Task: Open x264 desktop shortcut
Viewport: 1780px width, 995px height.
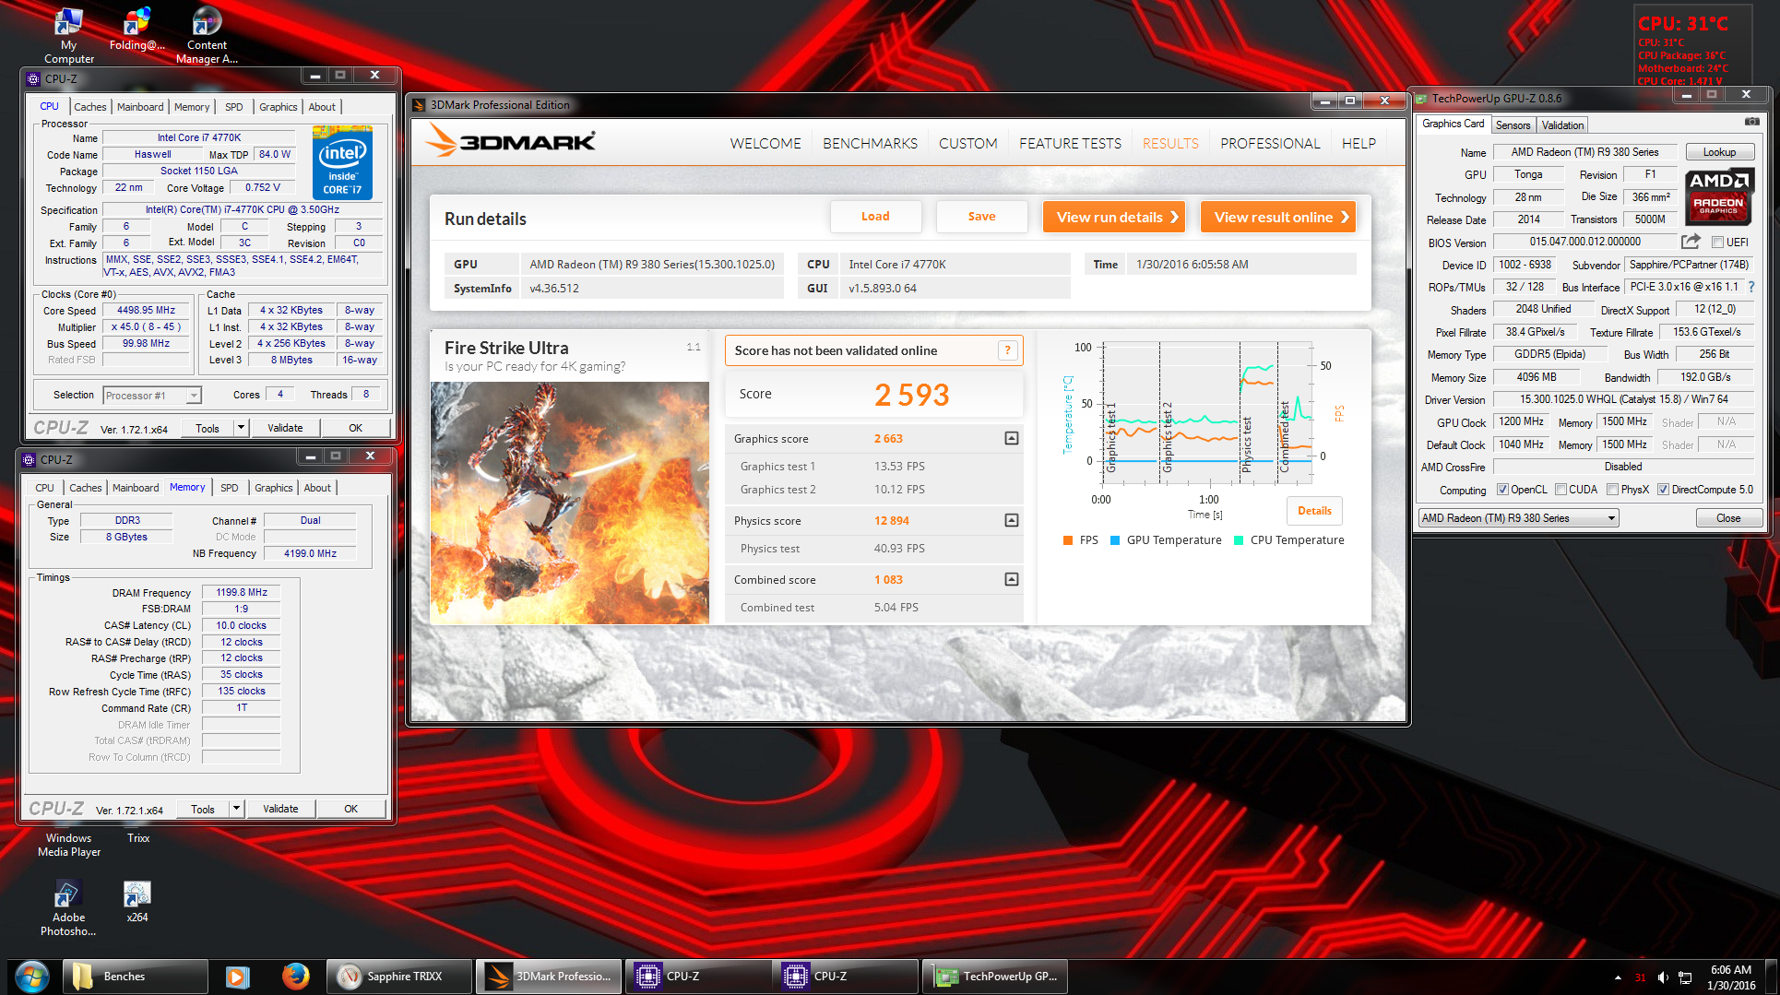Action: [137, 901]
